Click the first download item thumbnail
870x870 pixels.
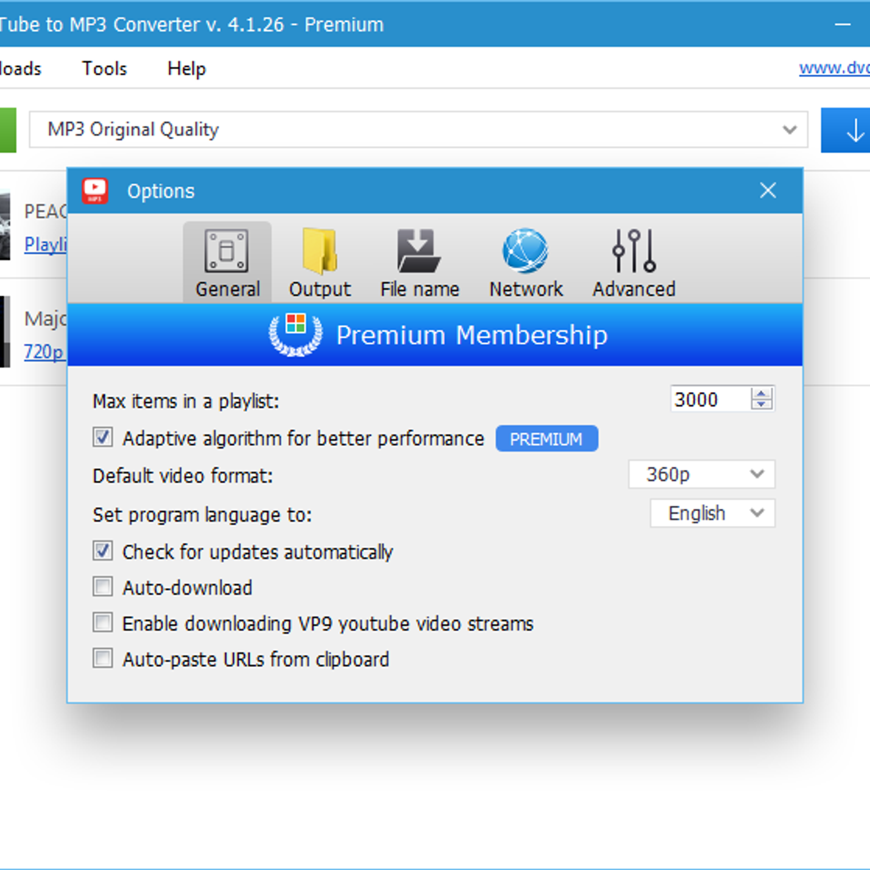coord(5,225)
